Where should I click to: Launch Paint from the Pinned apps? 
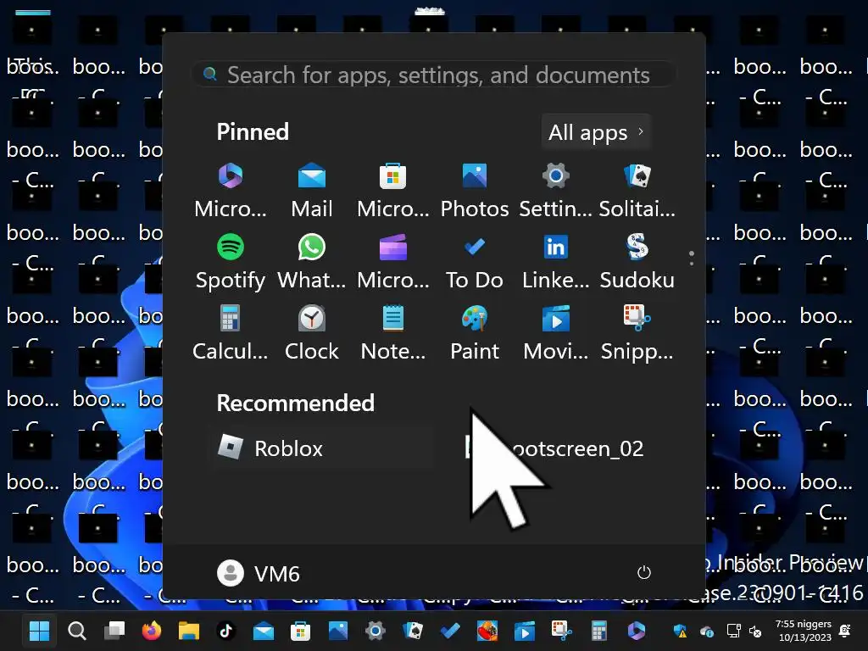click(x=475, y=333)
